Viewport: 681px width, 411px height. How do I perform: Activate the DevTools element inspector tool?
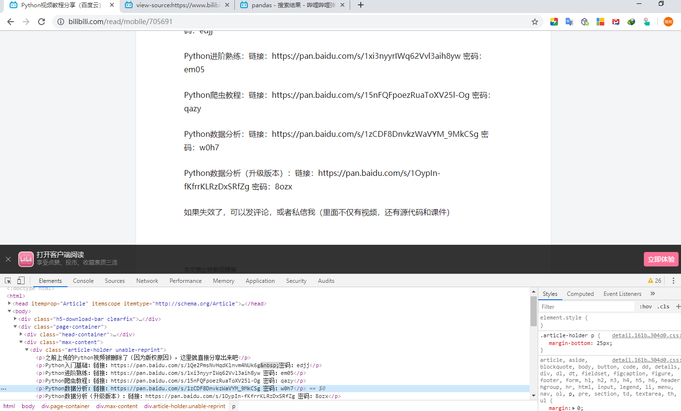coord(8,280)
